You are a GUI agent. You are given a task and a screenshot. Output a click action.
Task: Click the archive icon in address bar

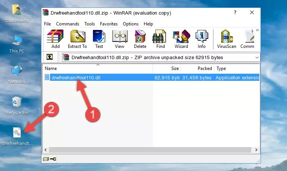[x=66, y=57]
